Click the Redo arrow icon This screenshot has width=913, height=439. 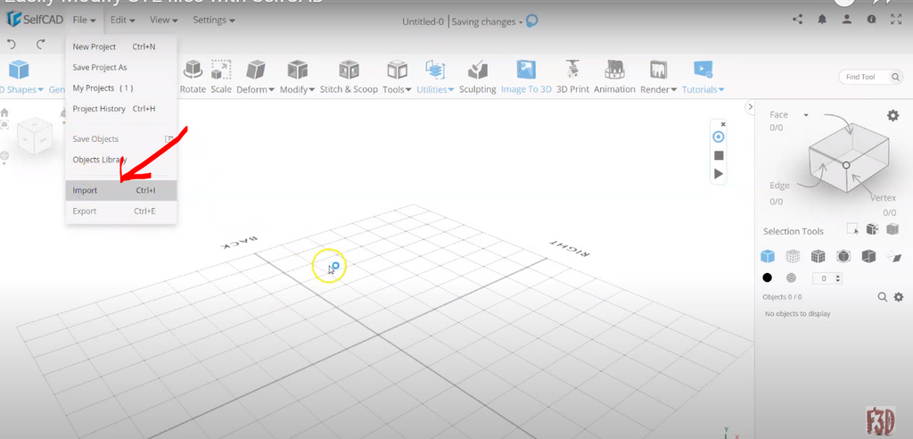[40, 45]
